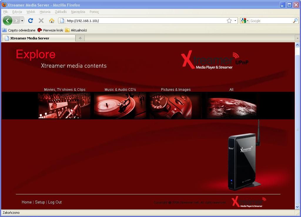Screen dimensions: 301x217
Task: Open a new tab with the plus button
Action: tap(80, 38)
